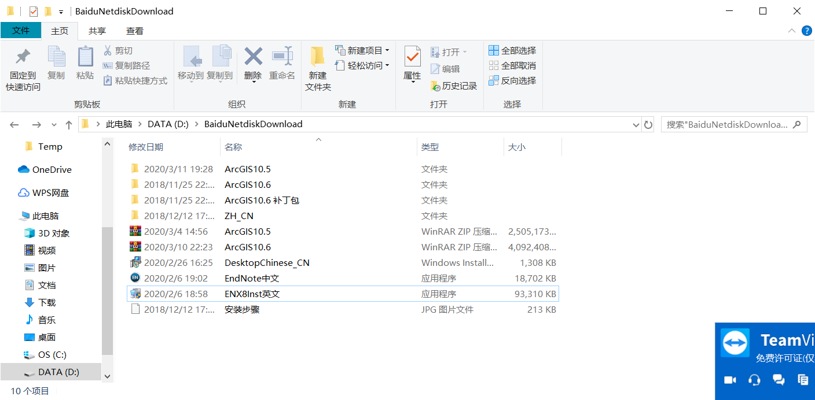Open recent locations dropdown arrow
Screen dimensions: 815x400
[x=54, y=124]
